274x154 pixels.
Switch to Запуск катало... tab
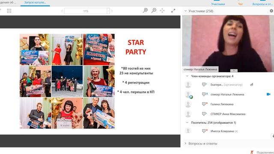[35, 3]
